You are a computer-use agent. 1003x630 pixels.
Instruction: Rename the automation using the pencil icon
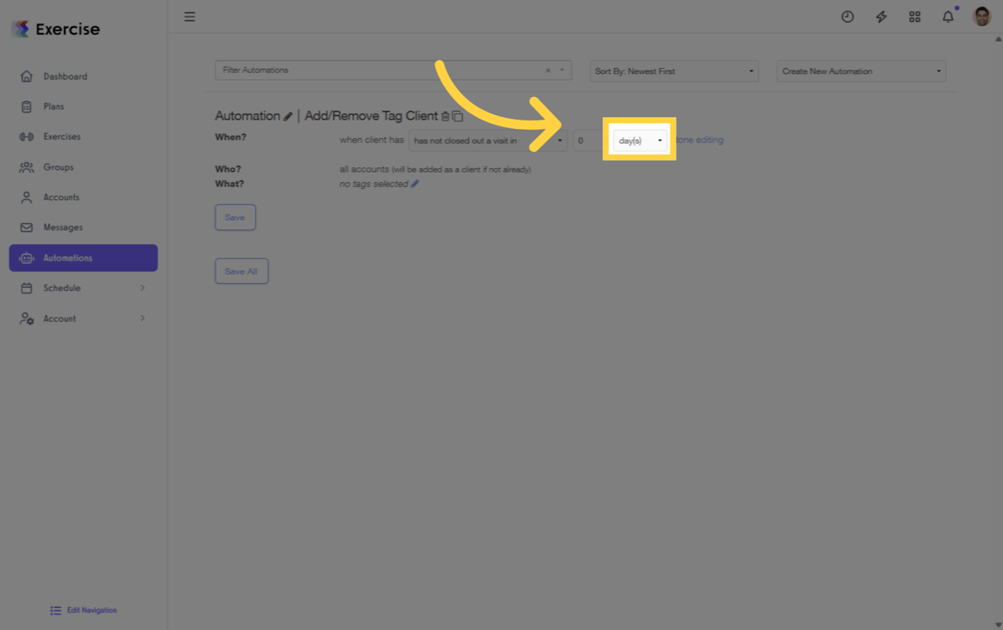coord(289,116)
